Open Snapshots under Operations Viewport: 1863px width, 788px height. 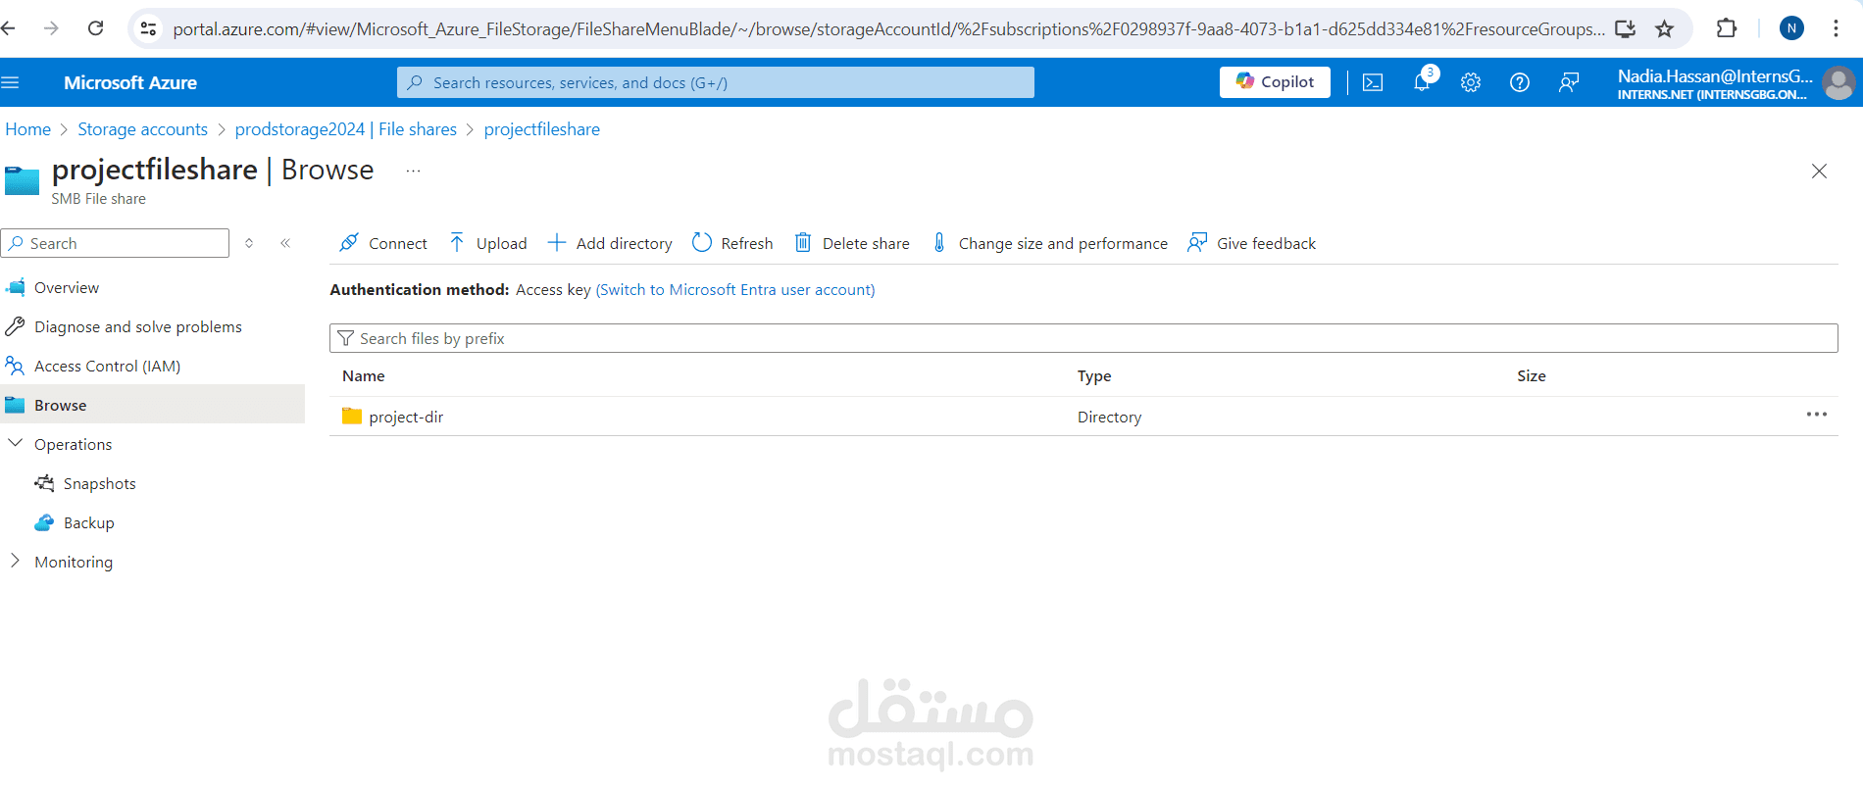pos(100,483)
